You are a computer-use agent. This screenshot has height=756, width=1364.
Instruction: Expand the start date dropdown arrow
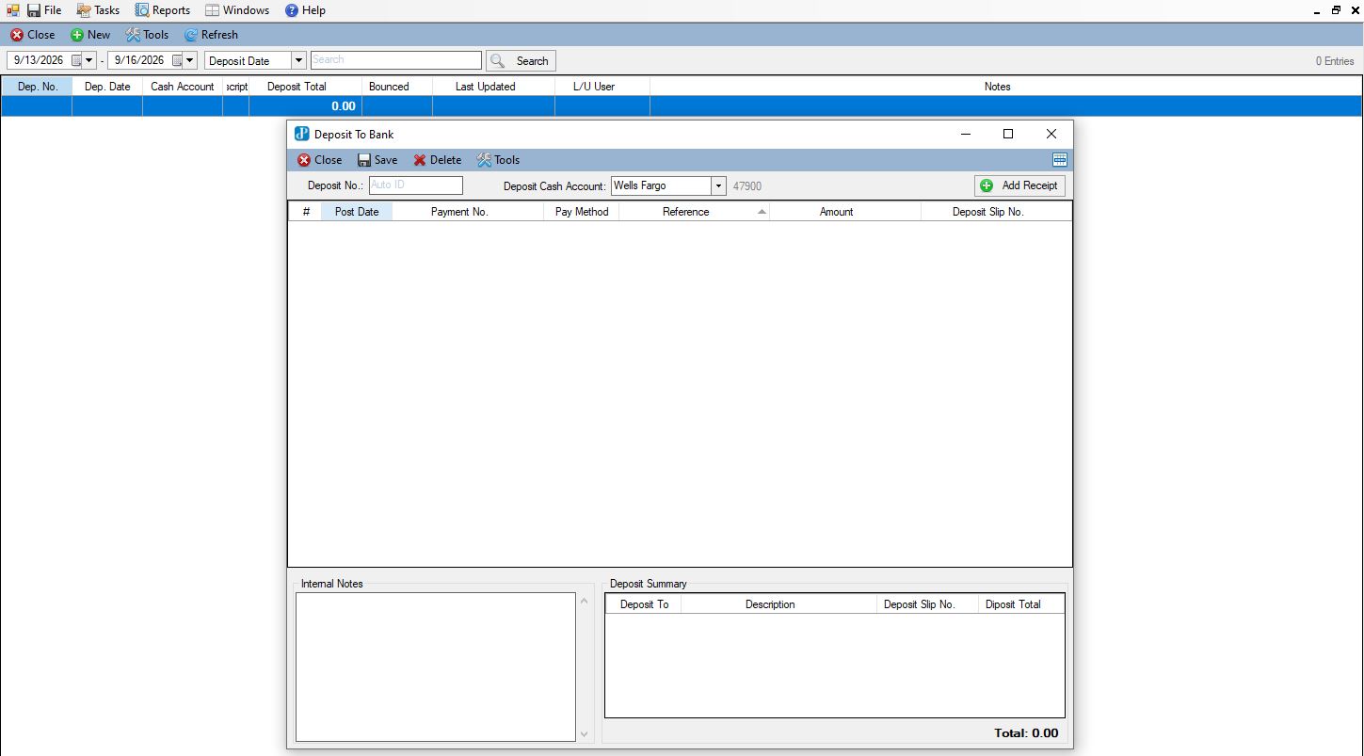(90, 60)
